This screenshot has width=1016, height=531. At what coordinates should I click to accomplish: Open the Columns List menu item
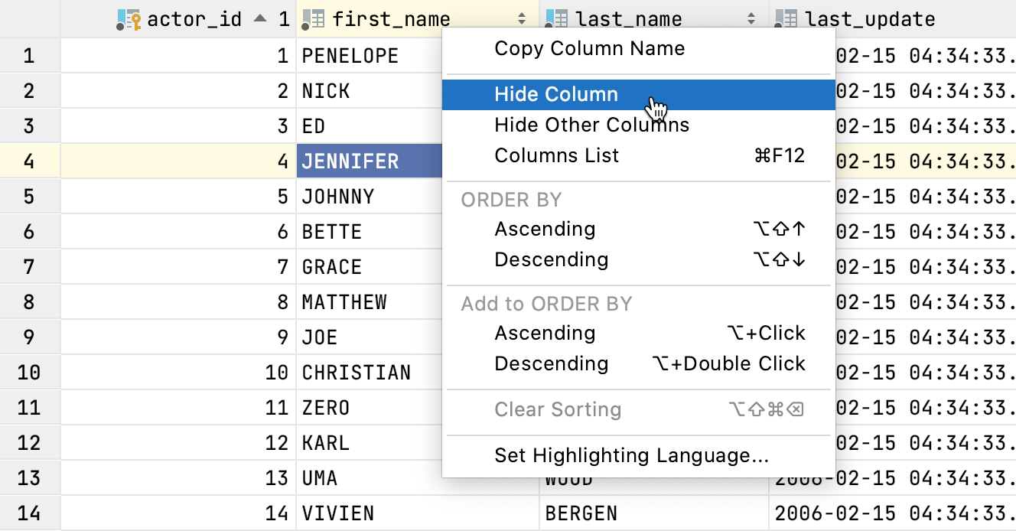point(556,156)
